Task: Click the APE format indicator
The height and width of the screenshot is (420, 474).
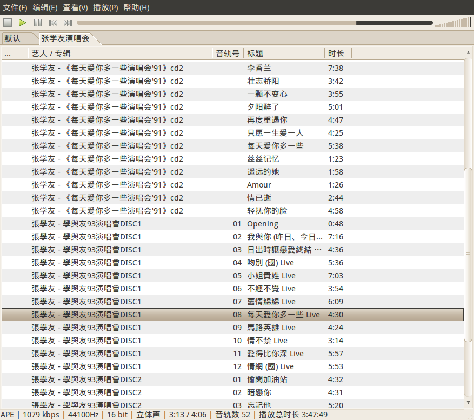Action: 7,415
